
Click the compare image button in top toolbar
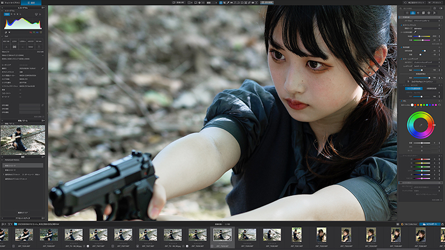(x=179, y=3)
